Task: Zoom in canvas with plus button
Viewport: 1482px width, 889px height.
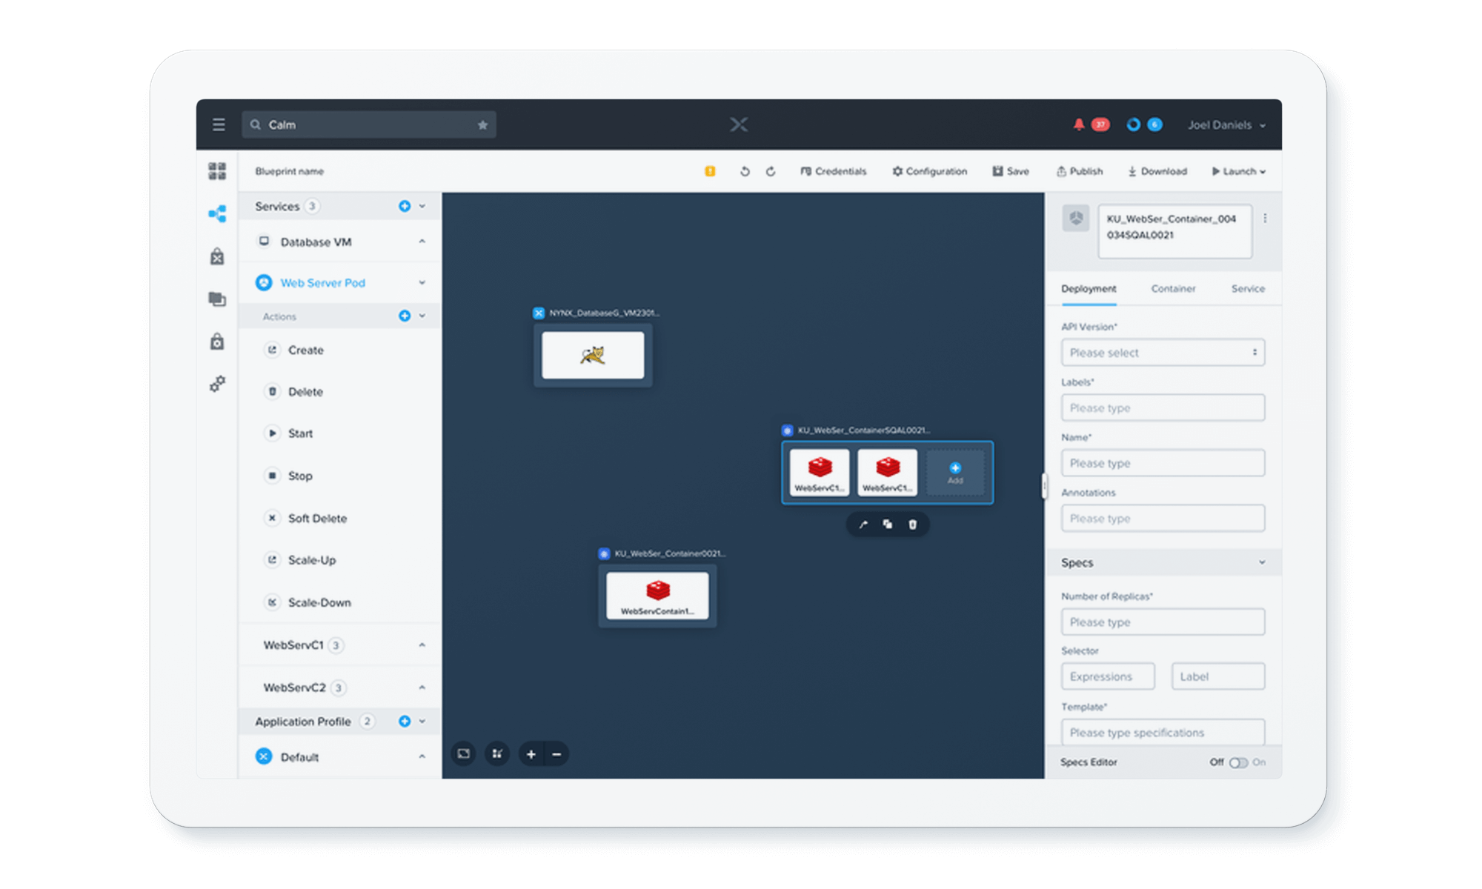Action: click(531, 754)
